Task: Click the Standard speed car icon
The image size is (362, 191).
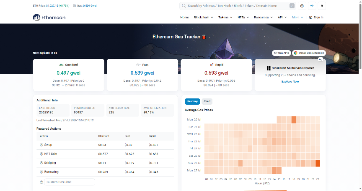Action: click(x=61, y=65)
